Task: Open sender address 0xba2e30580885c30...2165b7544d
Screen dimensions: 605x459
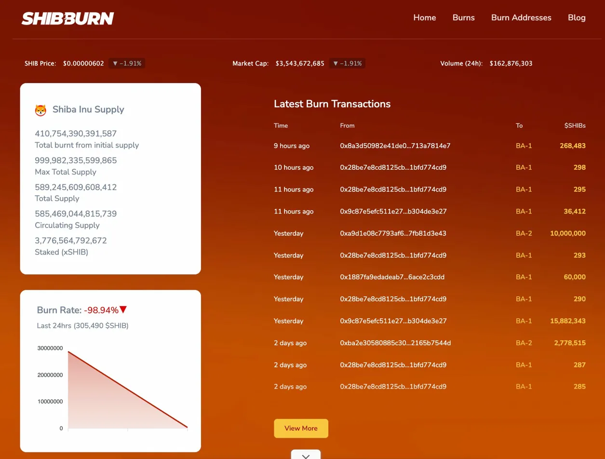Action: pos(395,343)
